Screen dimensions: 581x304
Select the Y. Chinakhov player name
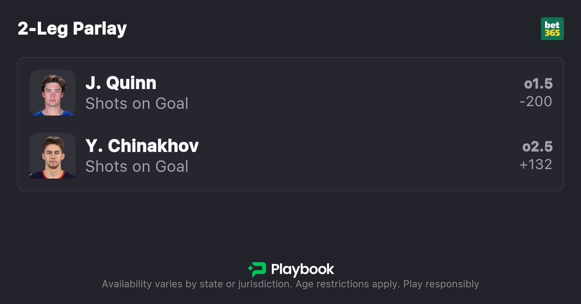point(142,146)
